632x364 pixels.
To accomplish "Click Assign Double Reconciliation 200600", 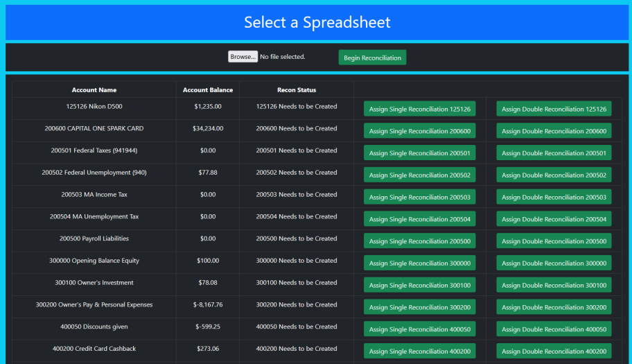I will pos(554,131).
